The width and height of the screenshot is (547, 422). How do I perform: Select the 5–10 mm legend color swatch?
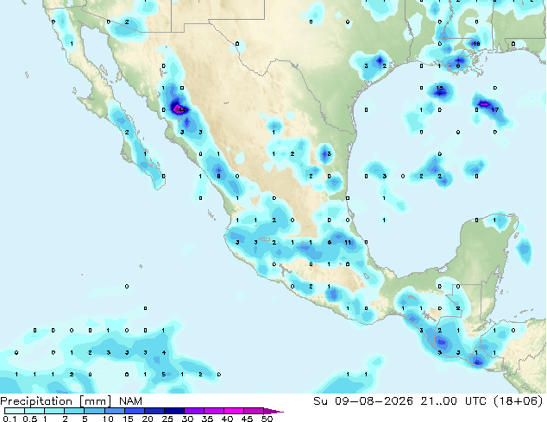pyautogui.click(x=94, y=411)
